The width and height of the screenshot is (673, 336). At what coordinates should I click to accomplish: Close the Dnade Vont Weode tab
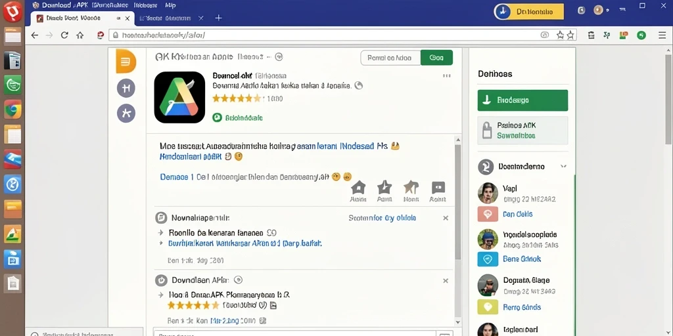click(128, 18)
